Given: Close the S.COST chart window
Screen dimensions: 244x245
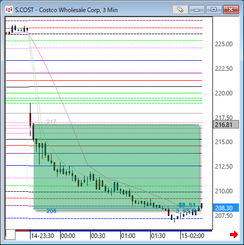Looking at the screenshot, I should pos(231,10).
